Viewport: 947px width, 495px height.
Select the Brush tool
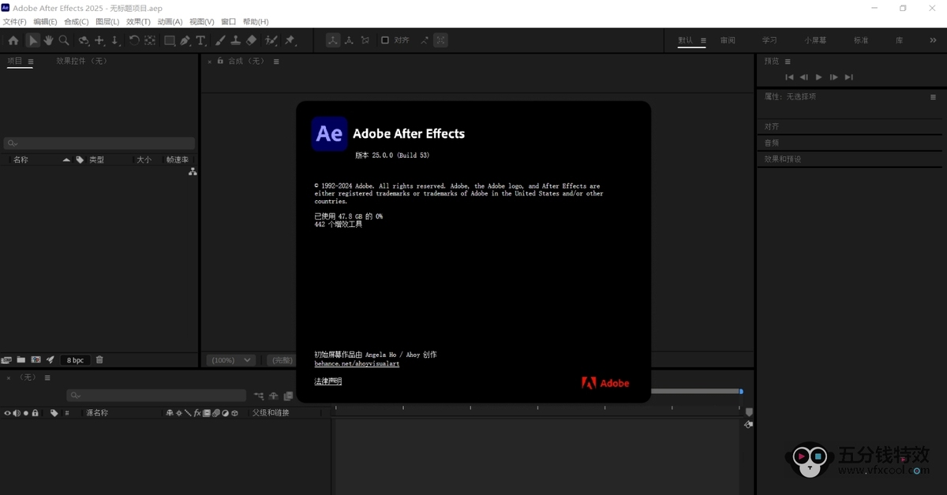coord(220,40)
